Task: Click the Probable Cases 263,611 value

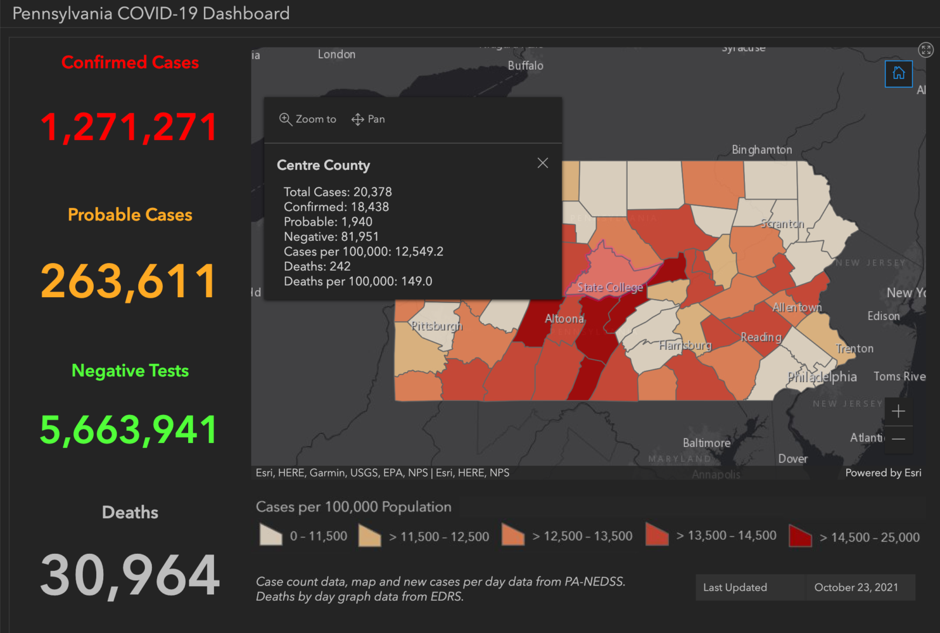Action: (x=129, y=281)
